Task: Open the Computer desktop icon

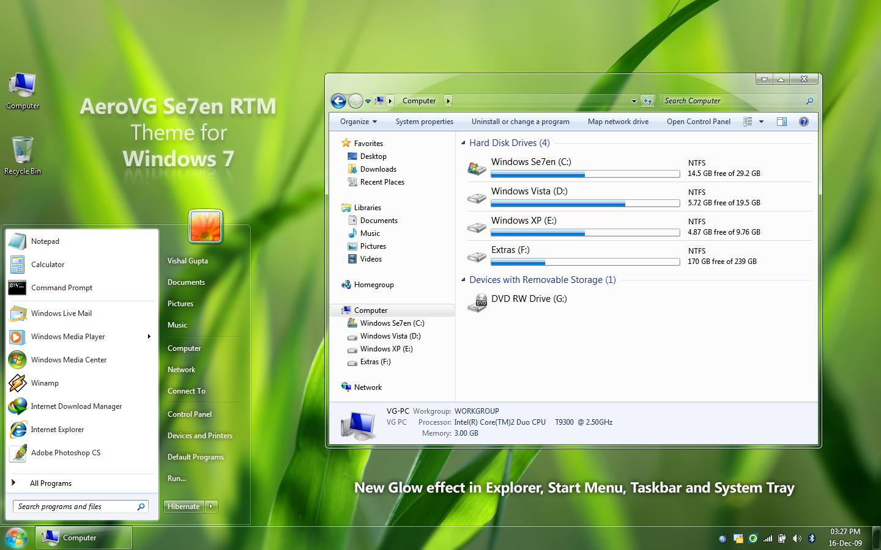Action: [x=23, y=90]
